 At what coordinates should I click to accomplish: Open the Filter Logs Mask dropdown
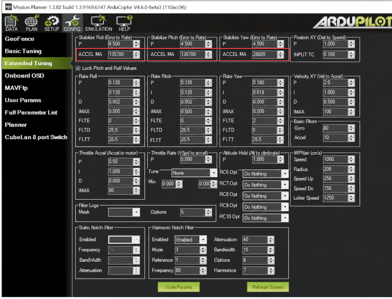pyautogui.click(x=124, y=212)
